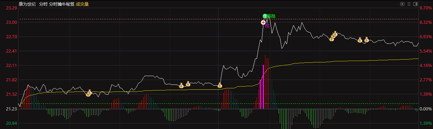The width and height of the screenshot is (433, 129).
Task: Click the red 1.39% percentage axis label
Action: (x=426, y=94)
